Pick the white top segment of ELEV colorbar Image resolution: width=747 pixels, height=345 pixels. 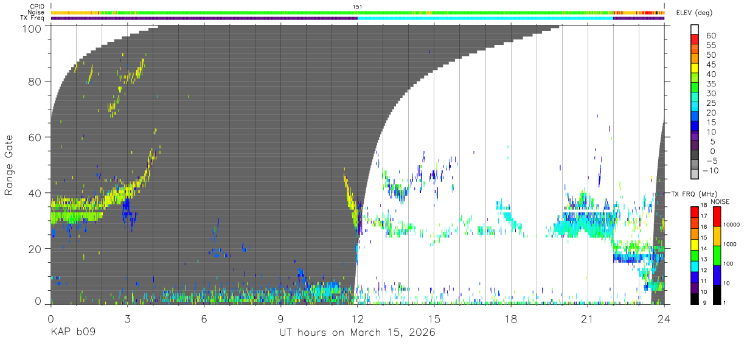695,29
